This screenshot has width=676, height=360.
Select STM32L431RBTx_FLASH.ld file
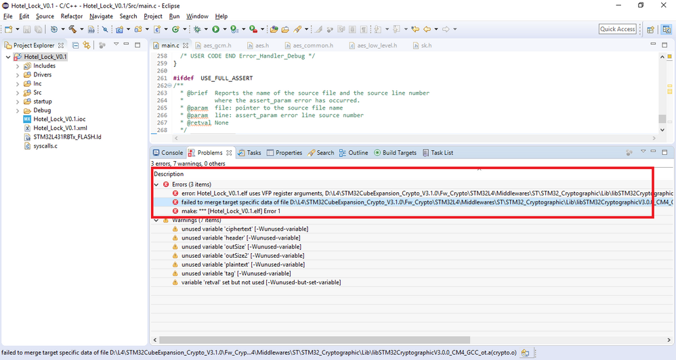click(x=67, y=137)
